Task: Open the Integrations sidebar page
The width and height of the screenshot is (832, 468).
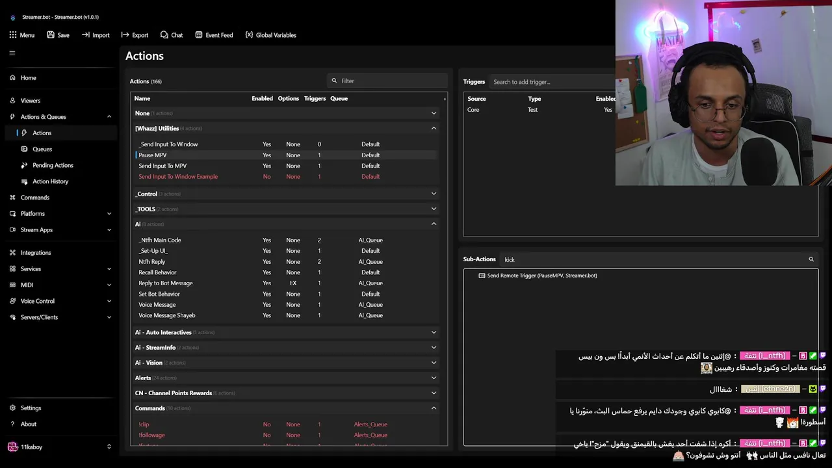Action: coord(60,253)
